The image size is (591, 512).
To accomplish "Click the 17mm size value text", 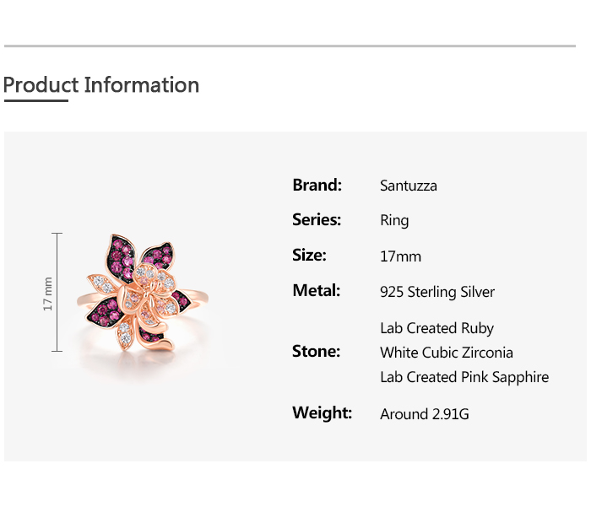I will point(400,256).
